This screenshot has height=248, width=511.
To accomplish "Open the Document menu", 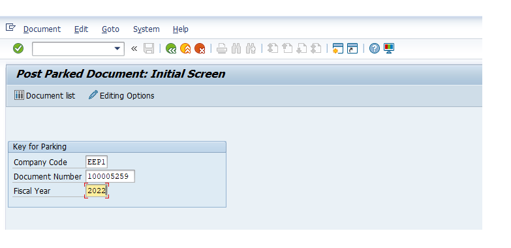I will click(x=42, y=29).
